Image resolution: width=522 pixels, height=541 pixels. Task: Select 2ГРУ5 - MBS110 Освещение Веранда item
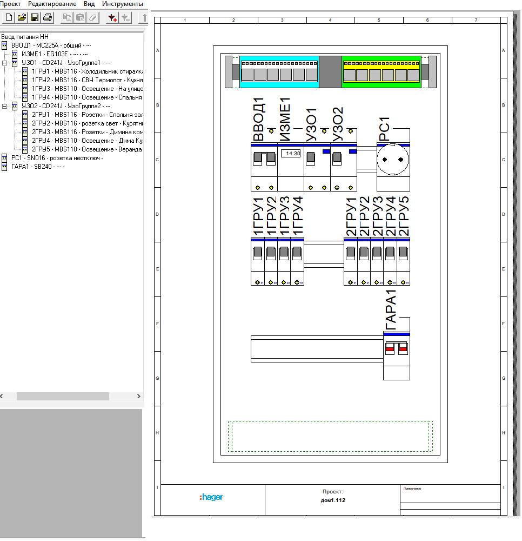tap(86, 149)
